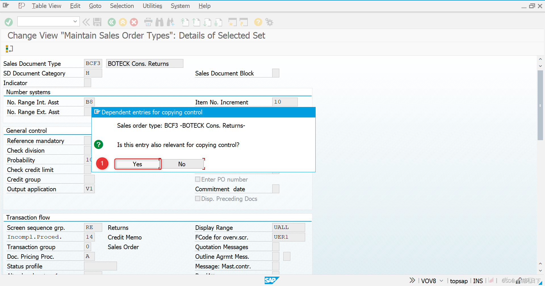
Task: Click the Save diskette icon
Action: pos(97,22)
